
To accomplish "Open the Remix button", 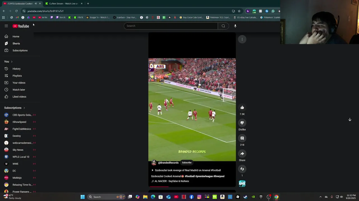I will coord(242,169).
